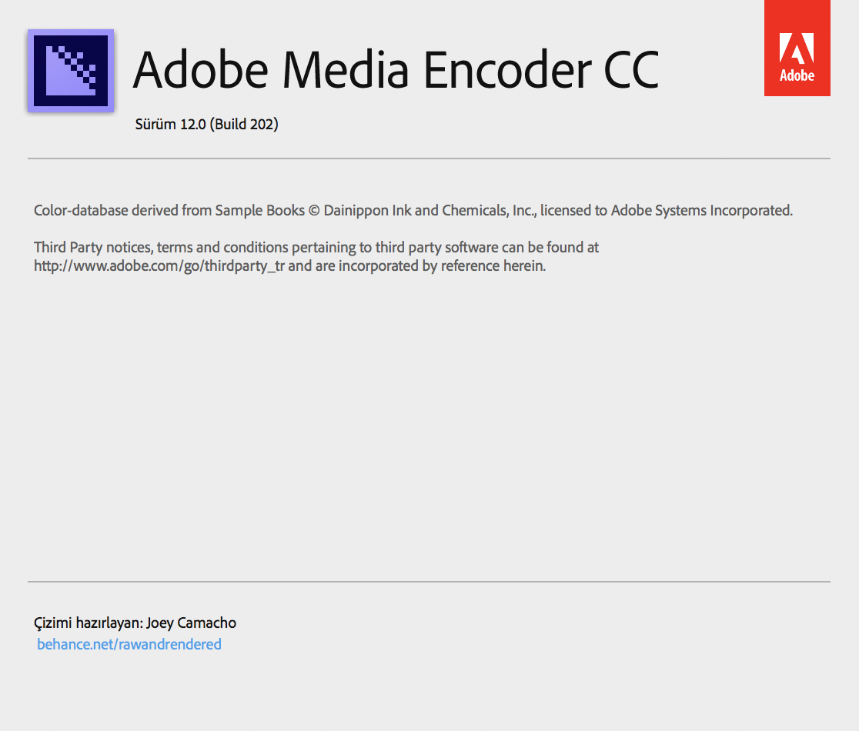Click the Color-database notice line
Viewport: 859px width, 731px height.
[x=413, y=210]
